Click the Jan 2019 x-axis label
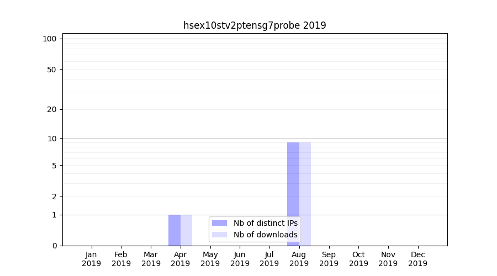This screenshot has width=497, height=276. pos(92,259)
